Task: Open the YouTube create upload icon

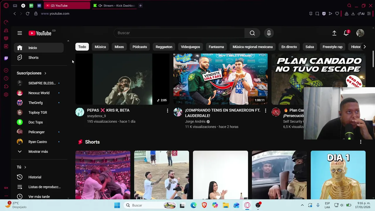Action: tap(334, 33)
